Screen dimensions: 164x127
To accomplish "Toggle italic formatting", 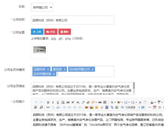I will (x=53, y=102).
